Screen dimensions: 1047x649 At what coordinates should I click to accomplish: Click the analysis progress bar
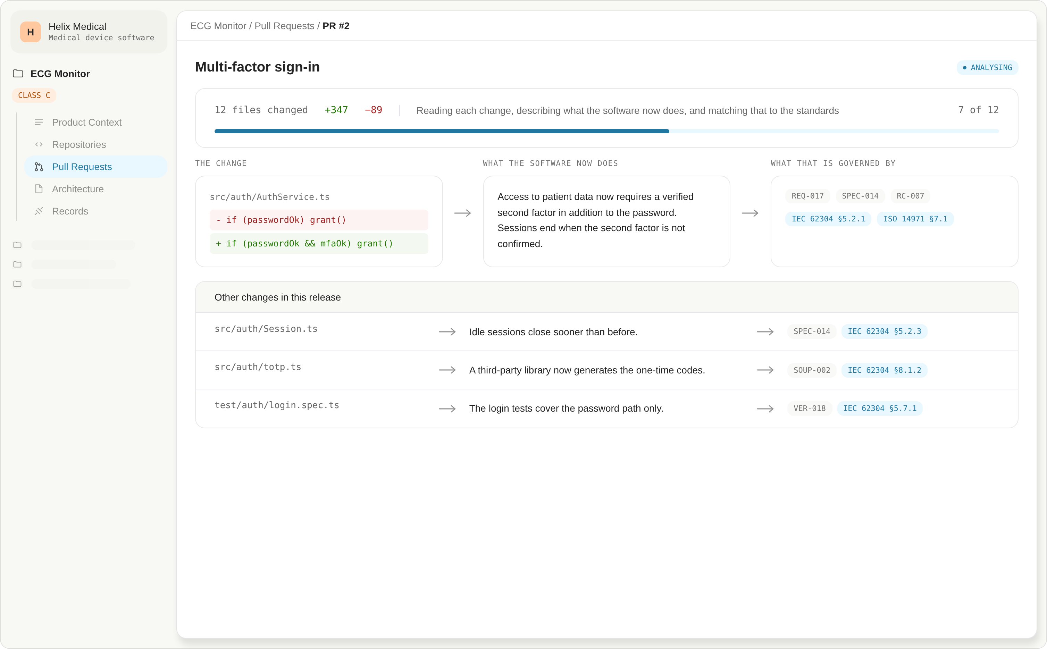606,131
